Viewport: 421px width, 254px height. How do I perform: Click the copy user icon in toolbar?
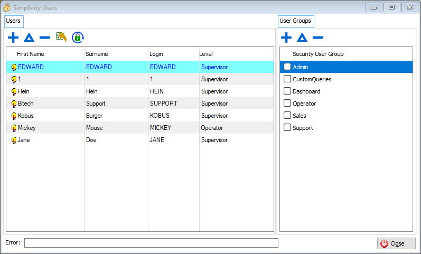[61, 37]
